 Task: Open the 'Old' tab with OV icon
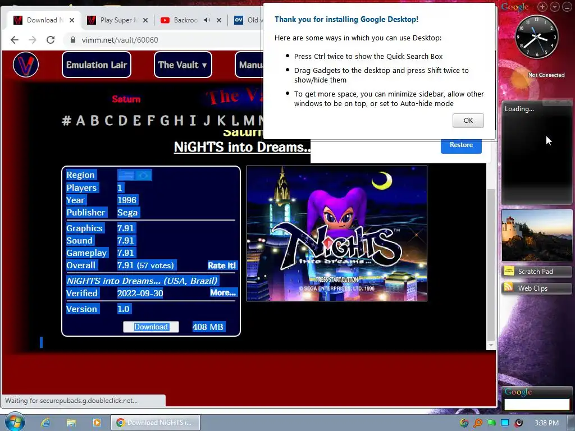248,20
